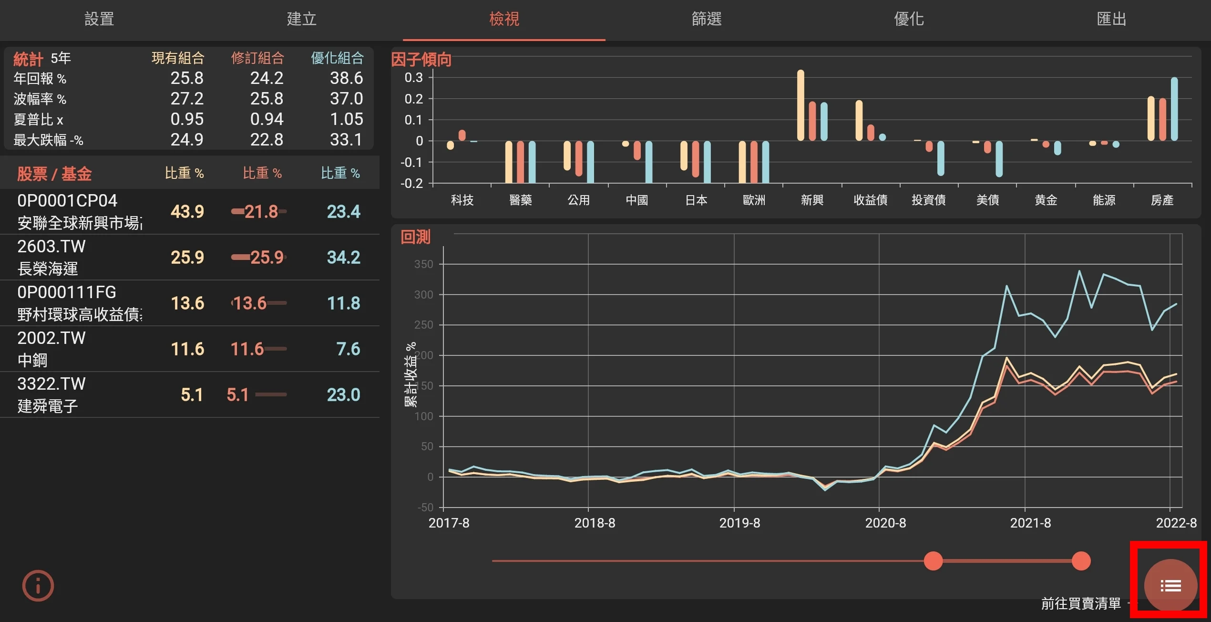Screen dimensions: 1211x622
Task: Adjust 0P0001CP04 revised weight slider
Action: (x=259, y=211)
